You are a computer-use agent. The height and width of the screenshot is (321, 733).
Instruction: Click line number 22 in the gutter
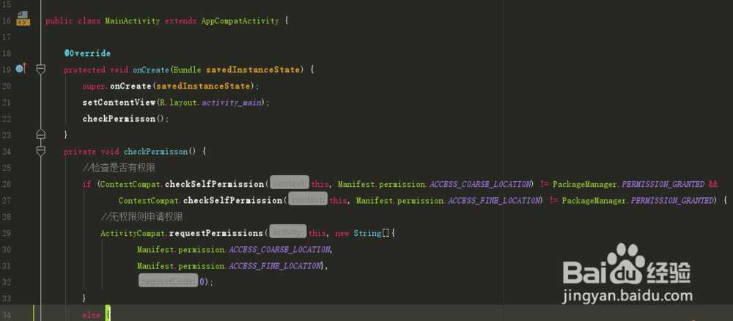tap(7, 119)
